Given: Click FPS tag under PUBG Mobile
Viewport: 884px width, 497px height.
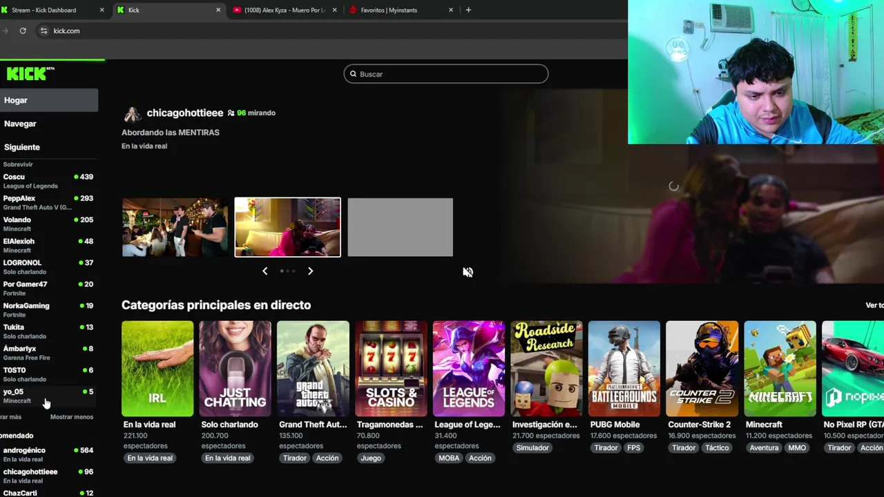Looking at the screenshot, I should [634, 448].
